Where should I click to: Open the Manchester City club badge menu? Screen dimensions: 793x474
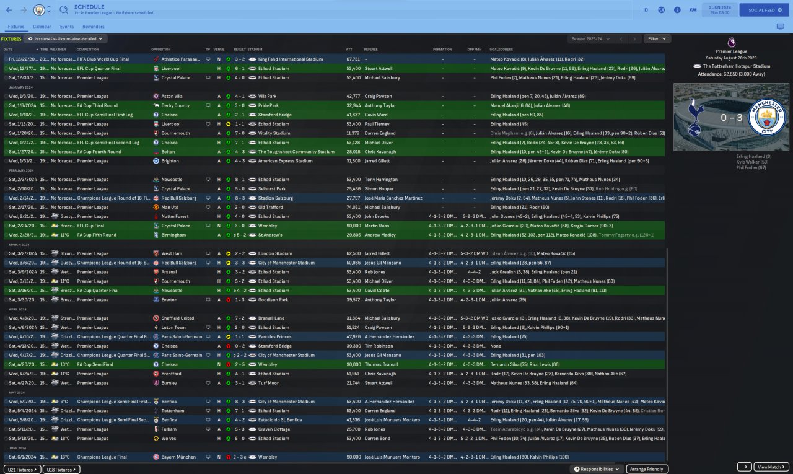tap(39, 10)
